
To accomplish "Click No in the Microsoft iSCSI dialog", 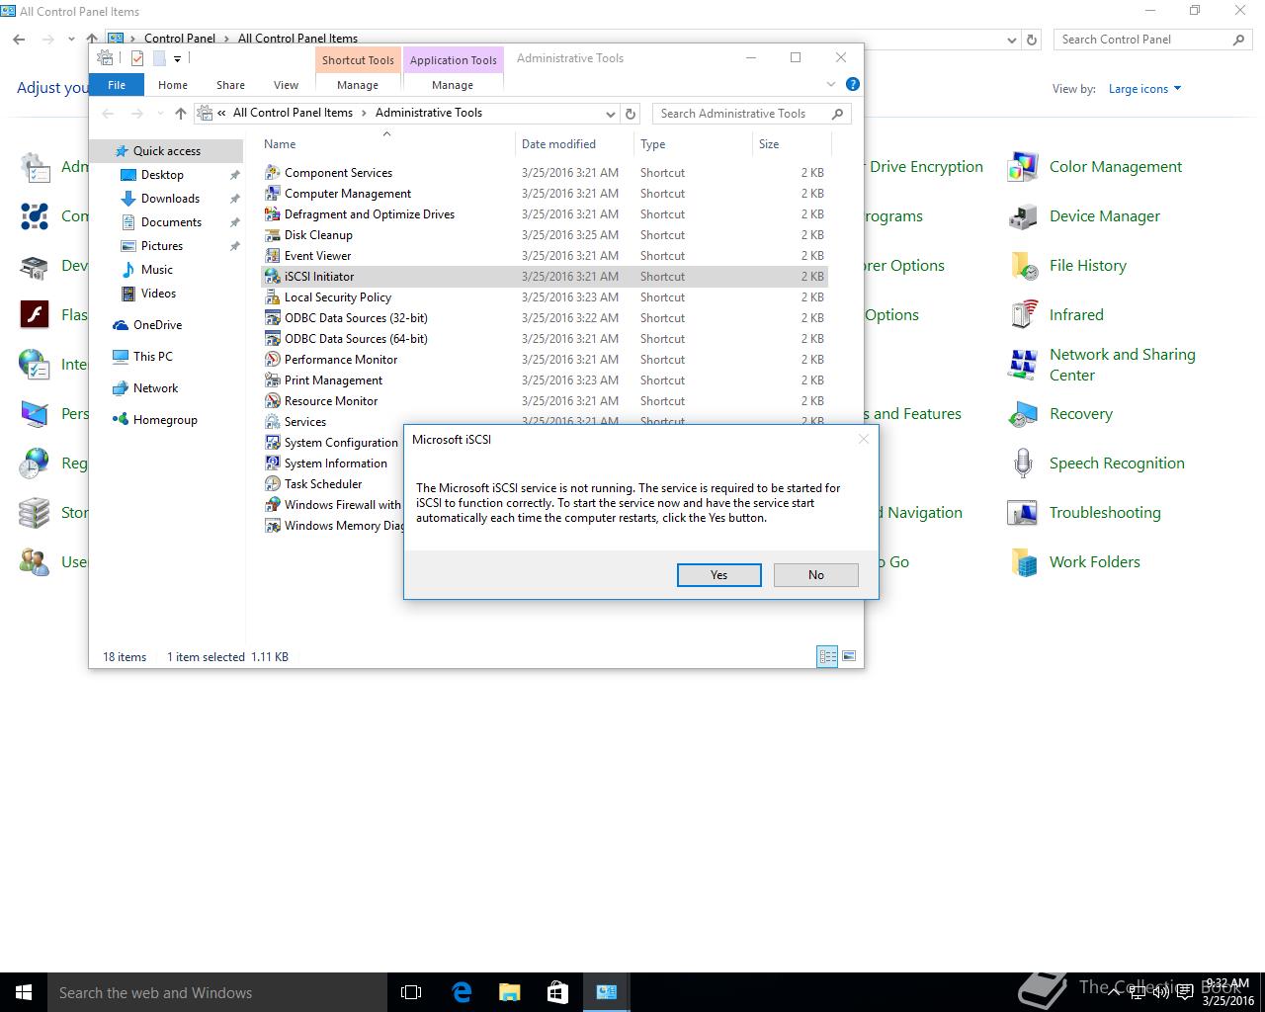I will pos(815,575).
